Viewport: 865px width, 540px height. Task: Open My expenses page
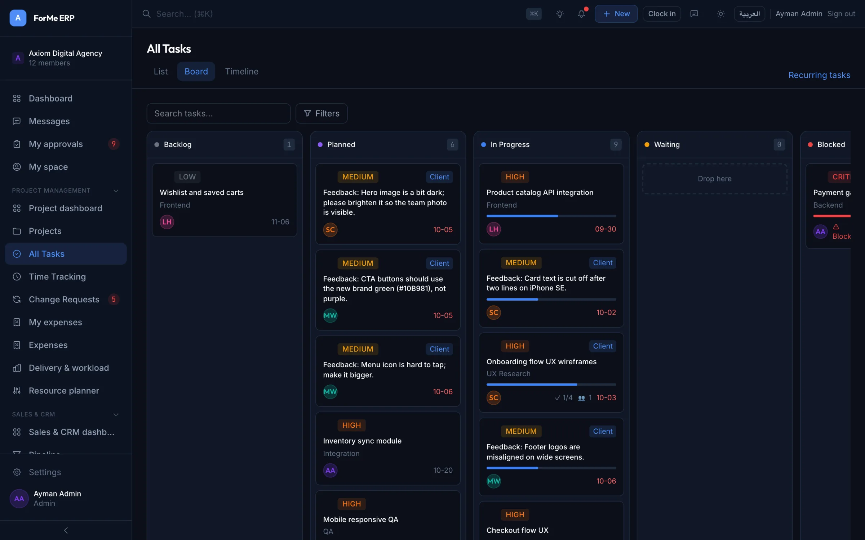(66, 322)
